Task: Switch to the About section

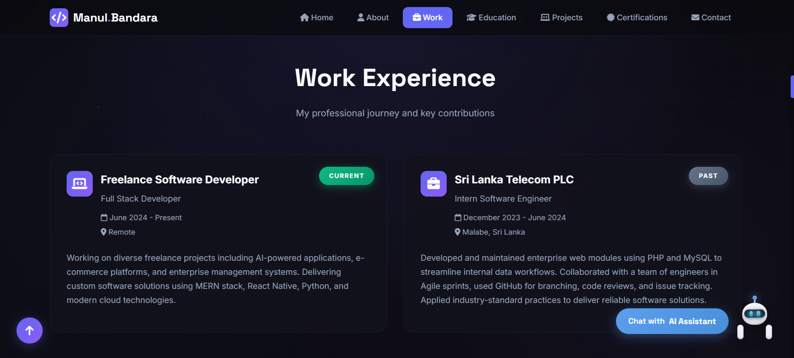Action: point(372,17)
